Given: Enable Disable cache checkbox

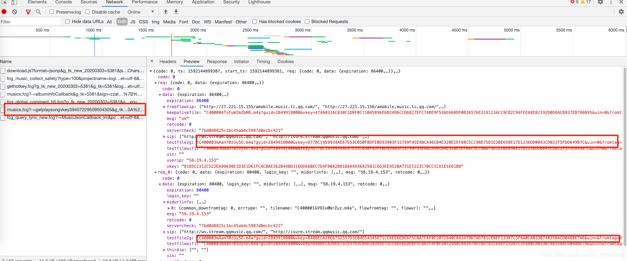Looking at the screenshot, I should (88, 12).
